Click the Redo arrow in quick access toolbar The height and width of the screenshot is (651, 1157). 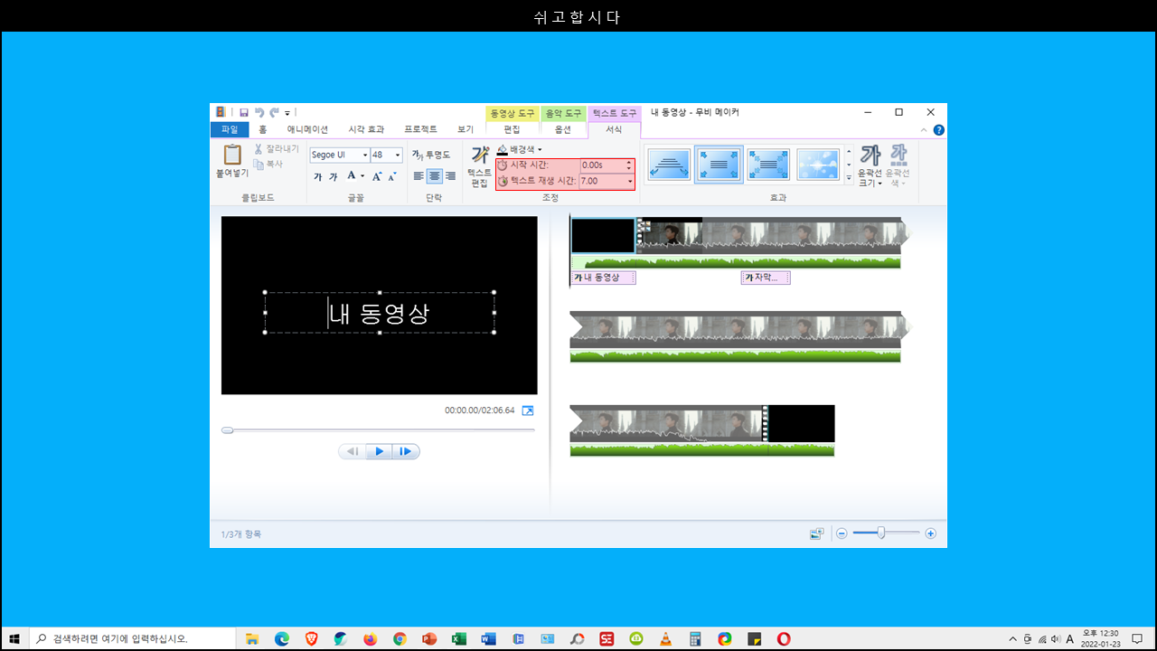click(x=274, y=113)
